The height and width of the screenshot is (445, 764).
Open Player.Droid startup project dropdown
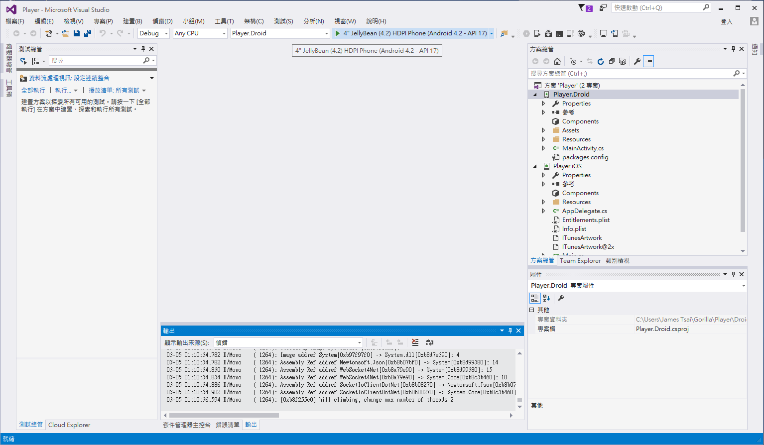pyautogui.click(x=280, y=33)
